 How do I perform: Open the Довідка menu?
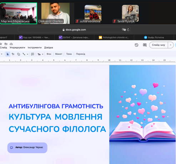pyautogui.click(x=49, y=48)
